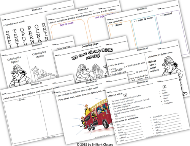Click the "Safe to touch" box heading
Image resolution: width=190 pixels, height=146 pixels.
pyautogui.click(x=66, y=24)
